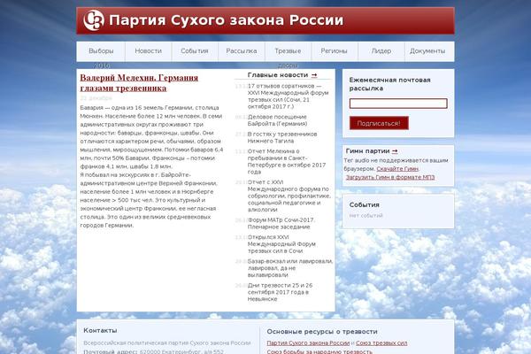Viewport: 531px width, 354px height.
Task: Open the Выборы 2016 menu item
Action: [101, 51]
